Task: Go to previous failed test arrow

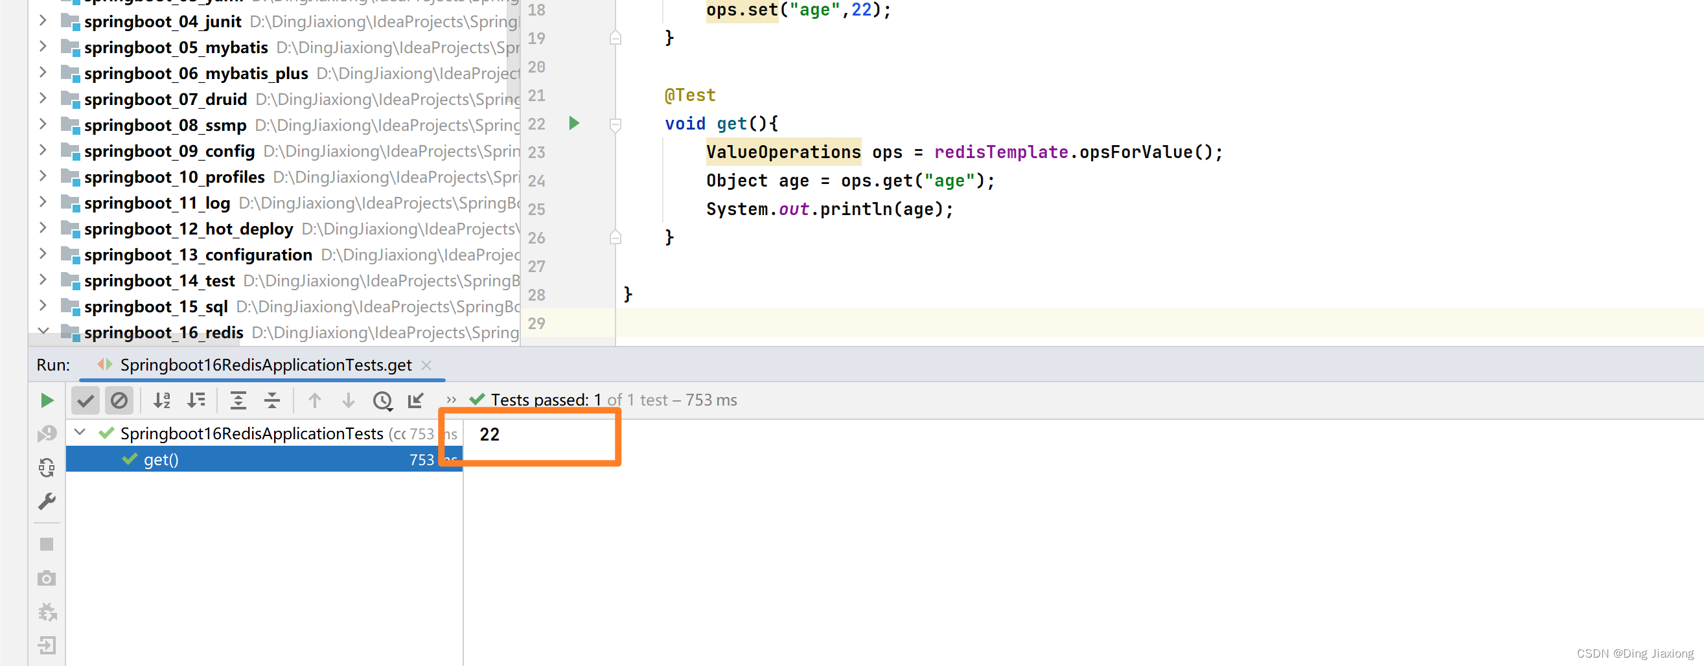Action: [315, 400]
